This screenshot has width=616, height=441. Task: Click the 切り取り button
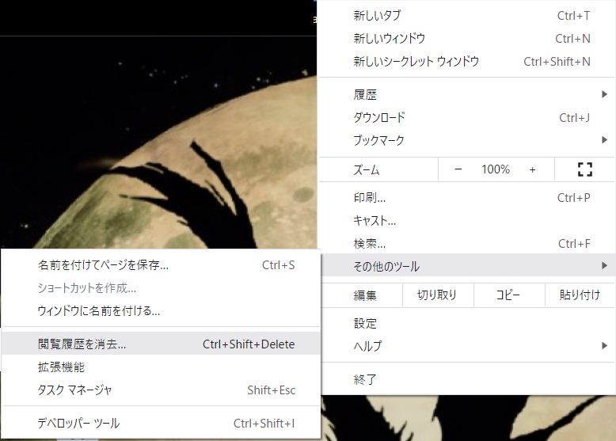(438, 295)
